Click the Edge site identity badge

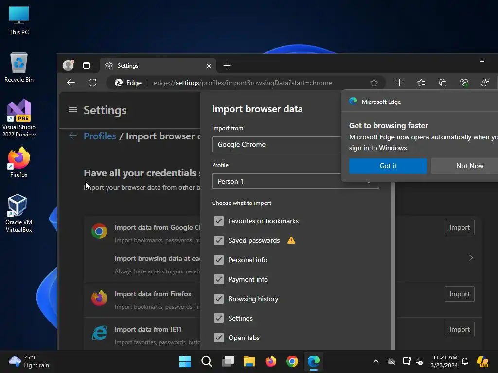pos(128,83)
